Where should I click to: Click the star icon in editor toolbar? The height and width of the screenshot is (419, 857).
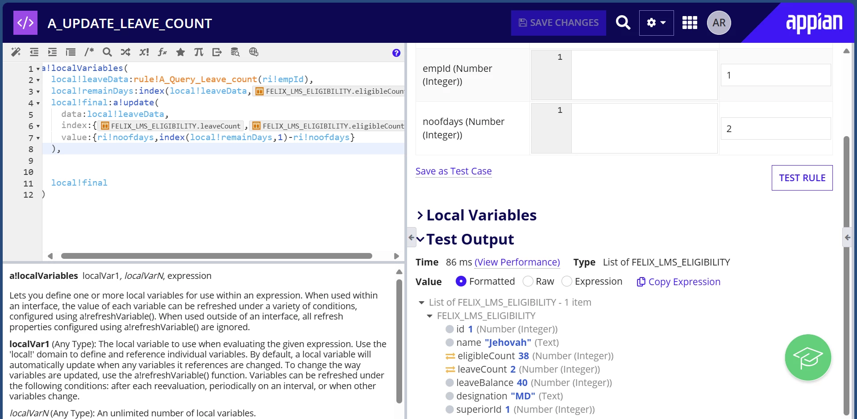[180, 52]
